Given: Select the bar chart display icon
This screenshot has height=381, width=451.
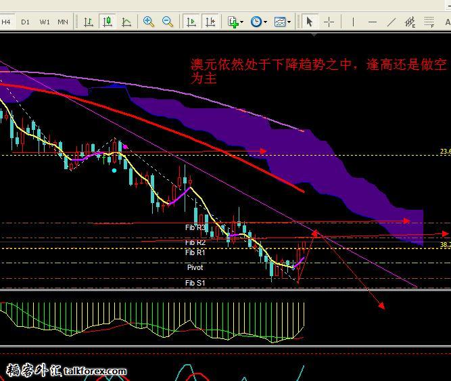Looking at the screenshot, I should (89, 22).
